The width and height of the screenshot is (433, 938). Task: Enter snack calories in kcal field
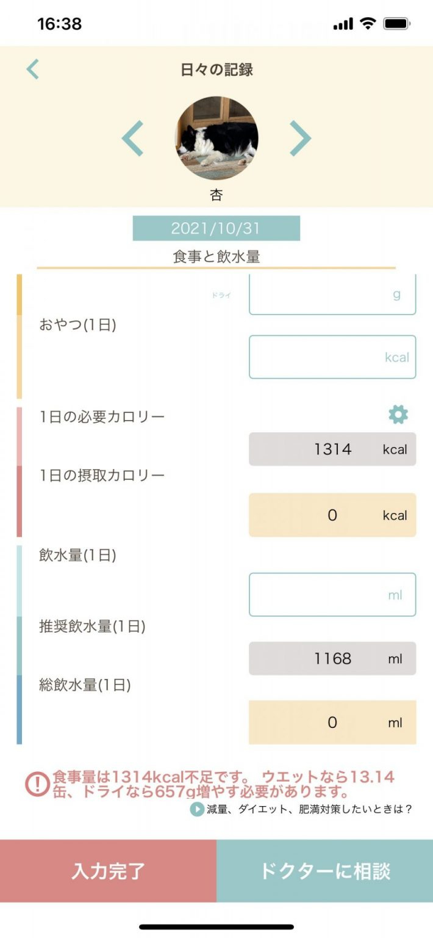[x=332, y=357]
